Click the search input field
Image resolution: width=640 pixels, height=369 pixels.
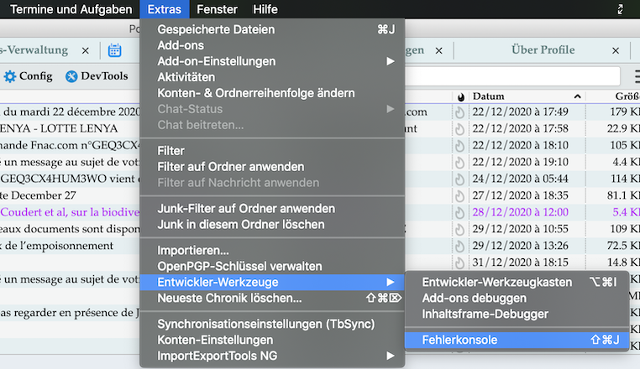point(521,76)
